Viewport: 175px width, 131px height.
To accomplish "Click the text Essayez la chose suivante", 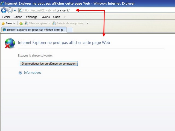I will click(36, 56).
